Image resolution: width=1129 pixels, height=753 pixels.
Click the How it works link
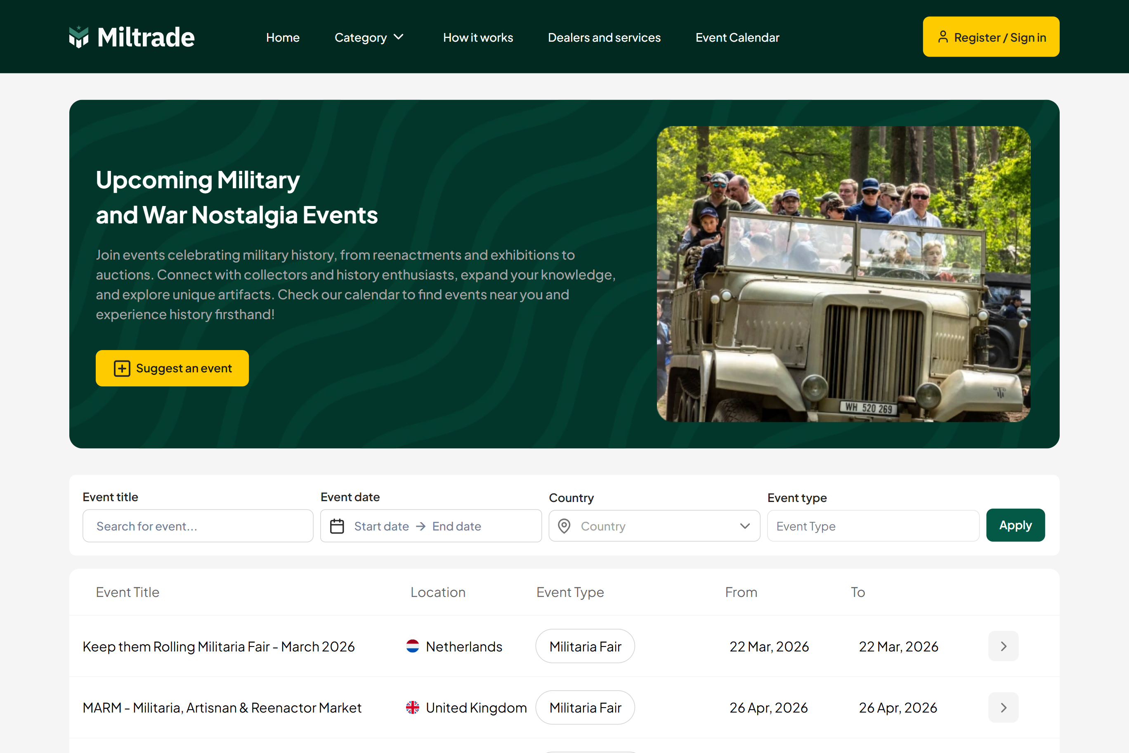477,38
